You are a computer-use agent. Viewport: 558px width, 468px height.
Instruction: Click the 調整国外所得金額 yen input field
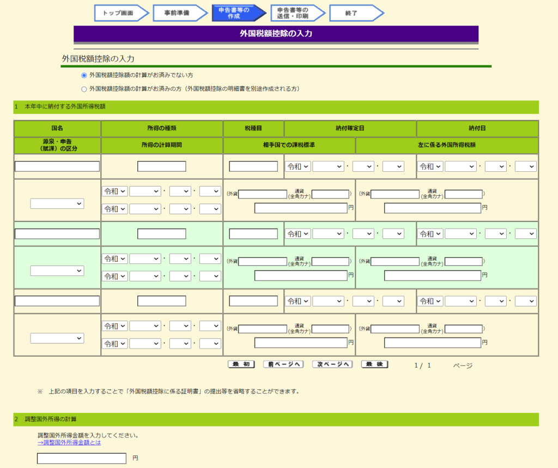[82, 458]
